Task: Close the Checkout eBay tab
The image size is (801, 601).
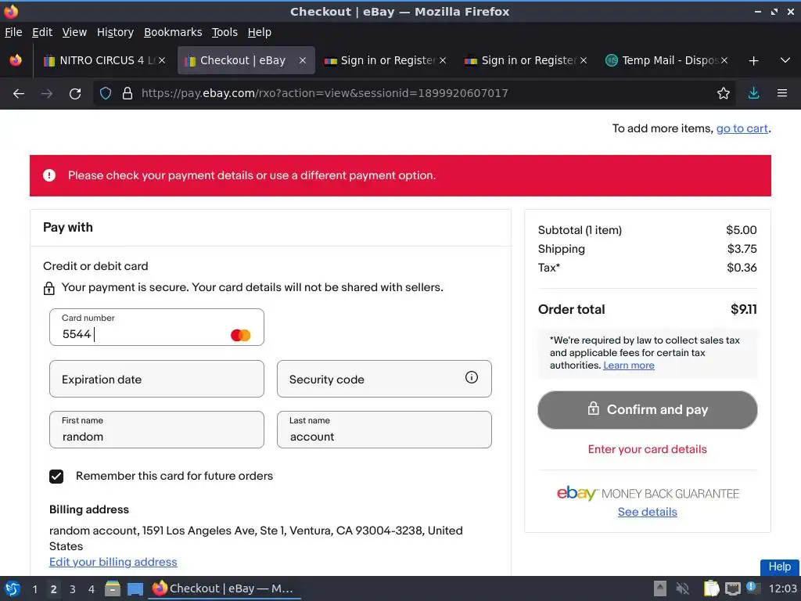Action: click(x=303, y=60)
